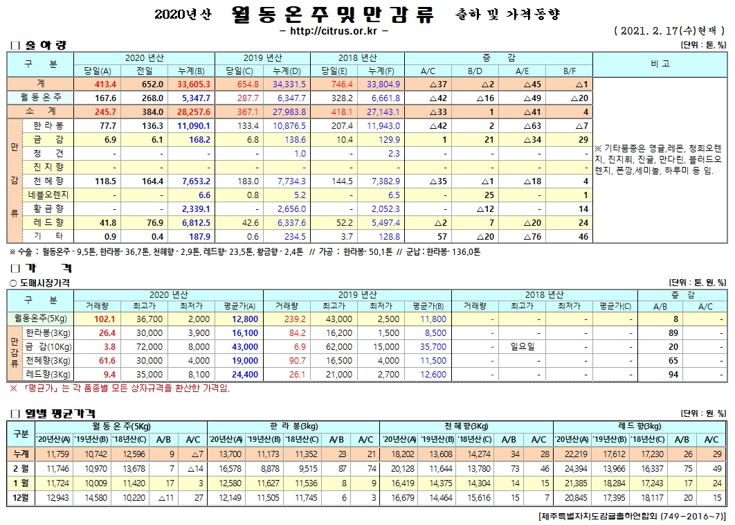This screenshot has height=525, width=735.
Task: Click the square marker beside 월별 평균가격
Action: click(x=13, y=413)
